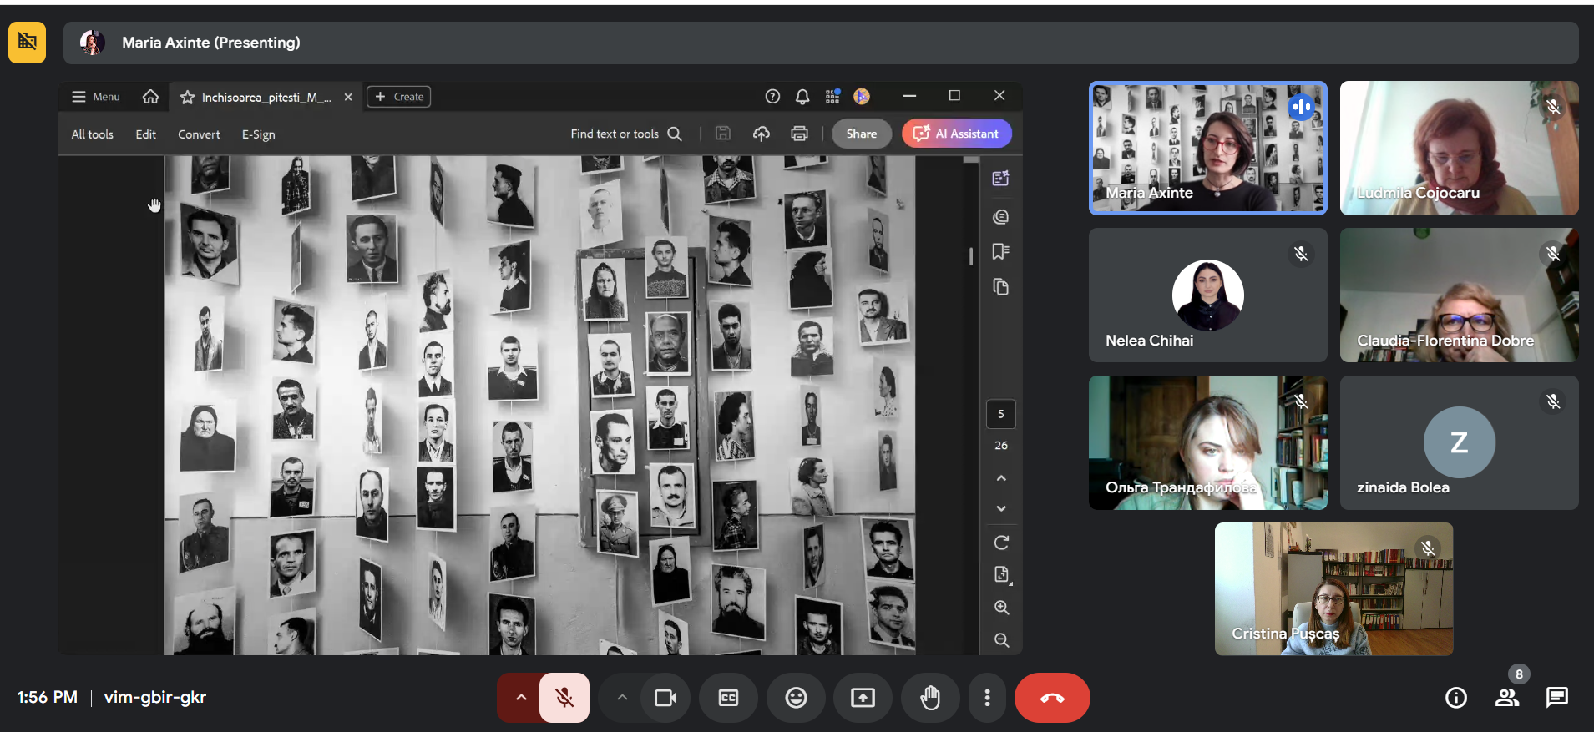Select zinaida Bolea participant tile

coord(1459,442)
